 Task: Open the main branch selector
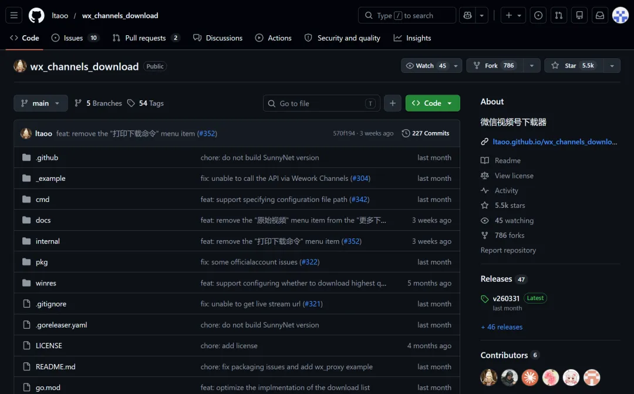41,103
